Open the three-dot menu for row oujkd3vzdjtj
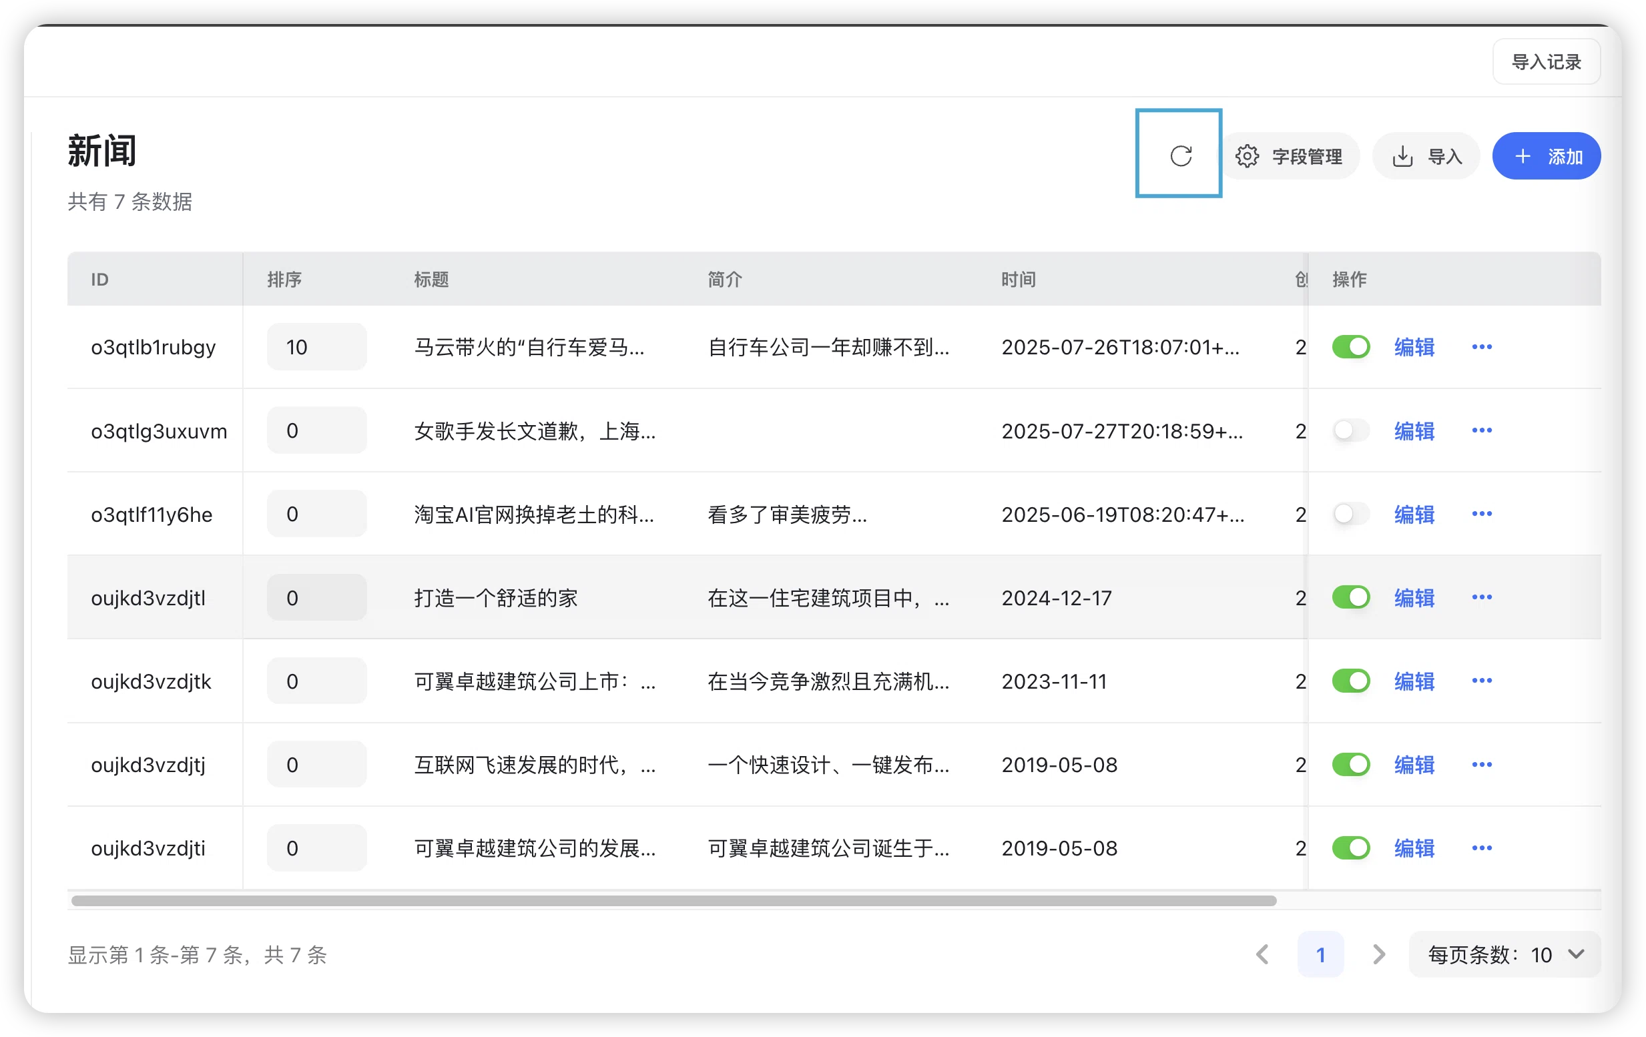The height and width of the screenshot is (1037, 1646). click(x=1481, y=764)
